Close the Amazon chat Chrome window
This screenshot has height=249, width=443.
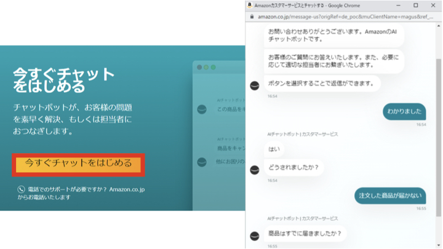[433, 6]
